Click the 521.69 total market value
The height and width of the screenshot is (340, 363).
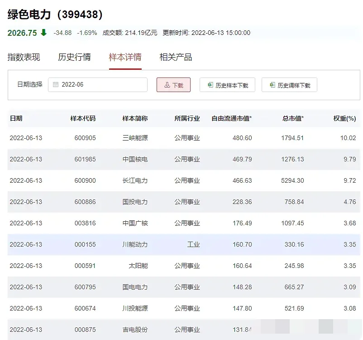click(294, 309)
